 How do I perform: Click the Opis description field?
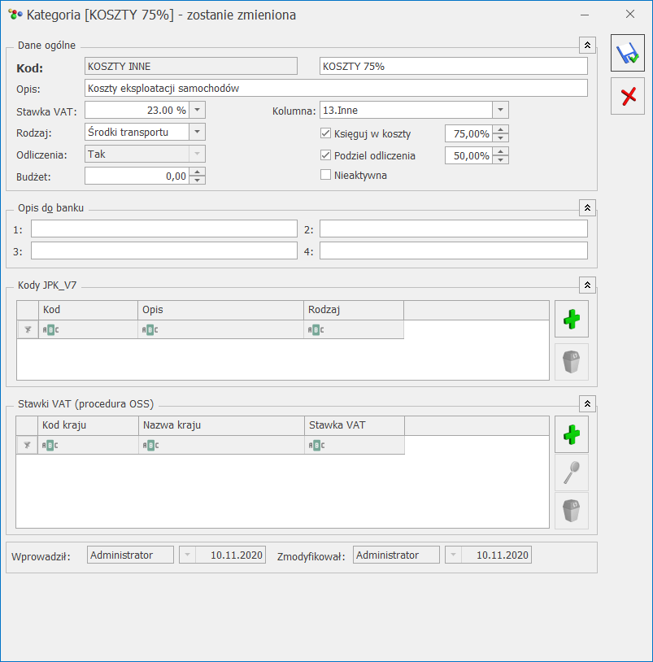[x=336, y=88]
